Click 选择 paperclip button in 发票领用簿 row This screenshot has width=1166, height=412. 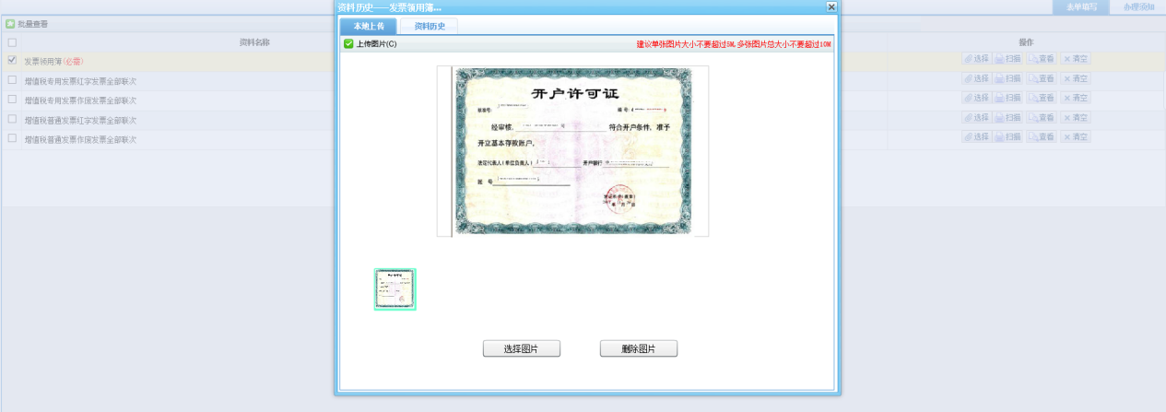tap(976, 59)
